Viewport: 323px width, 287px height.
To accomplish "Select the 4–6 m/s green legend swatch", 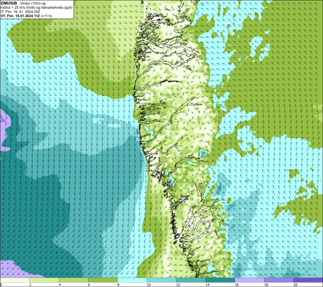I will pyautogui.click(x=73, y=280).
